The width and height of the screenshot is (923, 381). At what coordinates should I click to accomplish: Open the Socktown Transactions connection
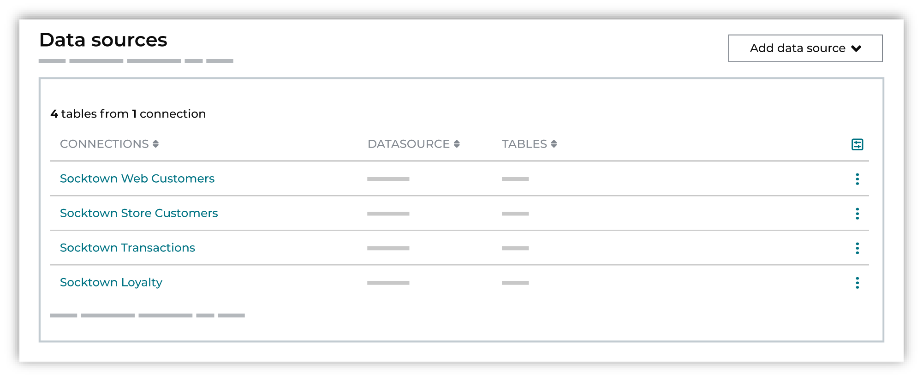point(127,248)
